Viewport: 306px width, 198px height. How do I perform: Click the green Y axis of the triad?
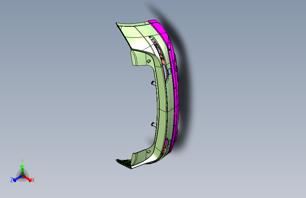coord(23,168)
